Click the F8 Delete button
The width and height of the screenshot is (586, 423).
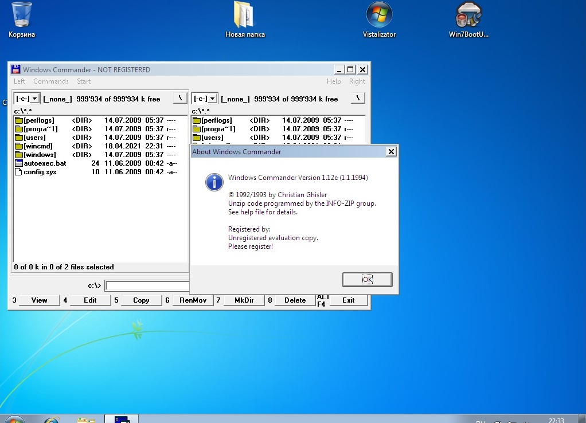(295, 300)
